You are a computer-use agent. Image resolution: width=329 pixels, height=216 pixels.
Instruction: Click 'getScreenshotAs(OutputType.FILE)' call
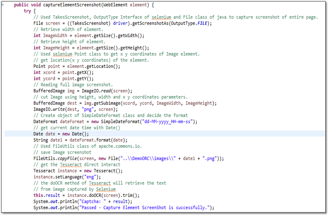tap(171, 23)
